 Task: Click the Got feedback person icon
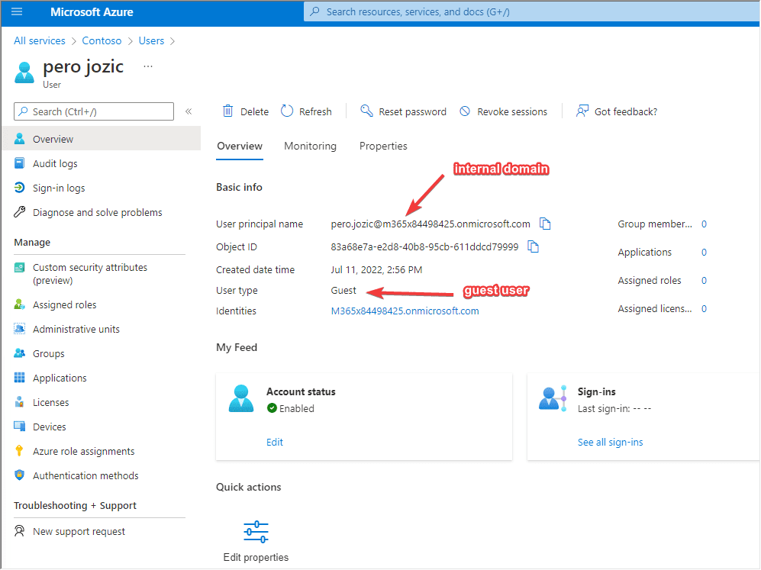coord(582,111)
